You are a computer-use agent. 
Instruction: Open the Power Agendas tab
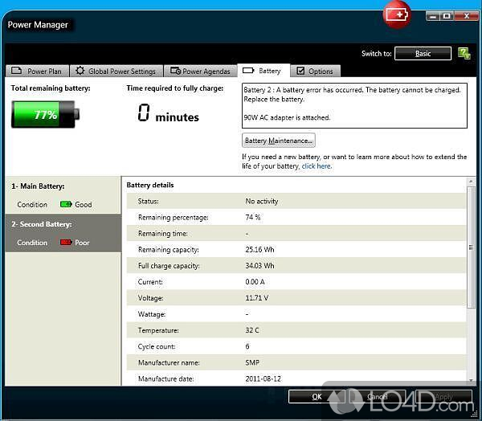tap(200, 71)
